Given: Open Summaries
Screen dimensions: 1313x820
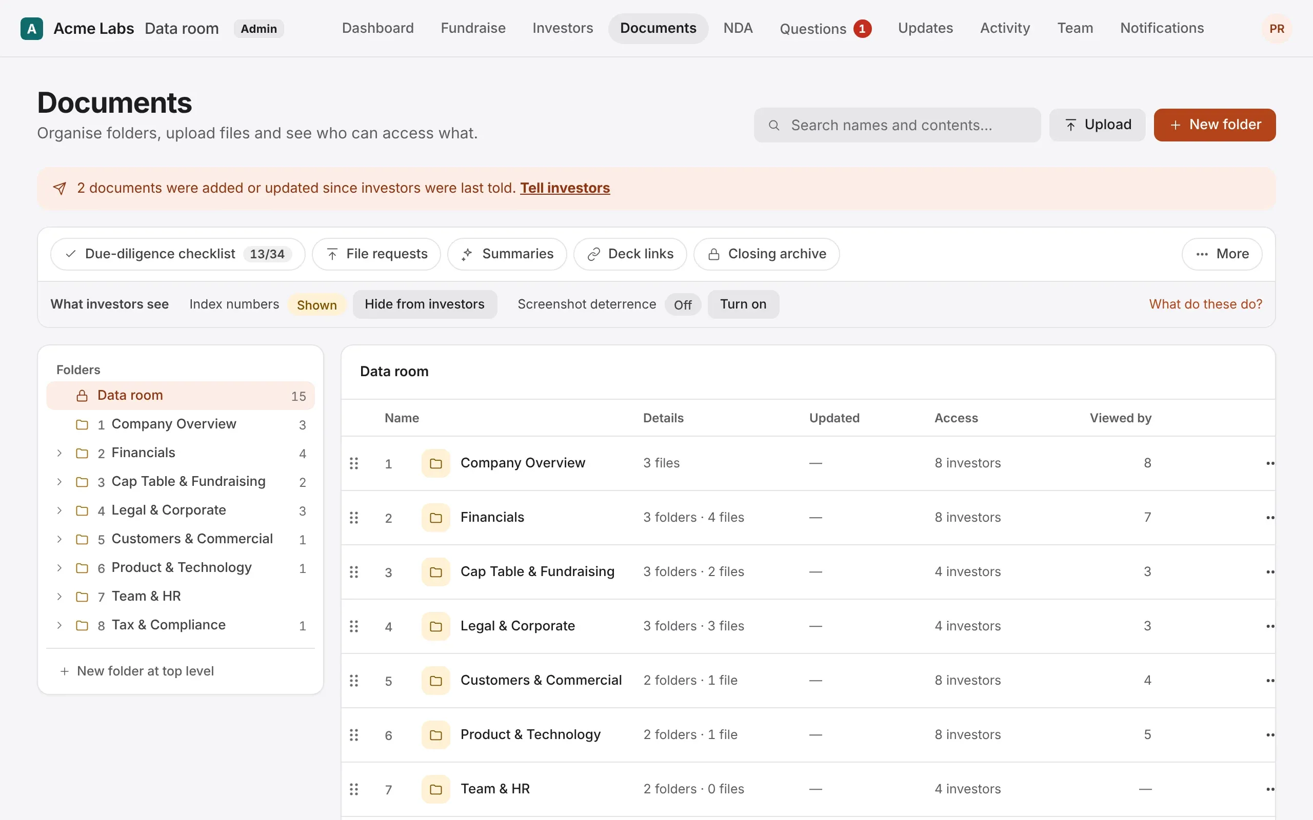Looking at the screenshot, I should 507,254.
